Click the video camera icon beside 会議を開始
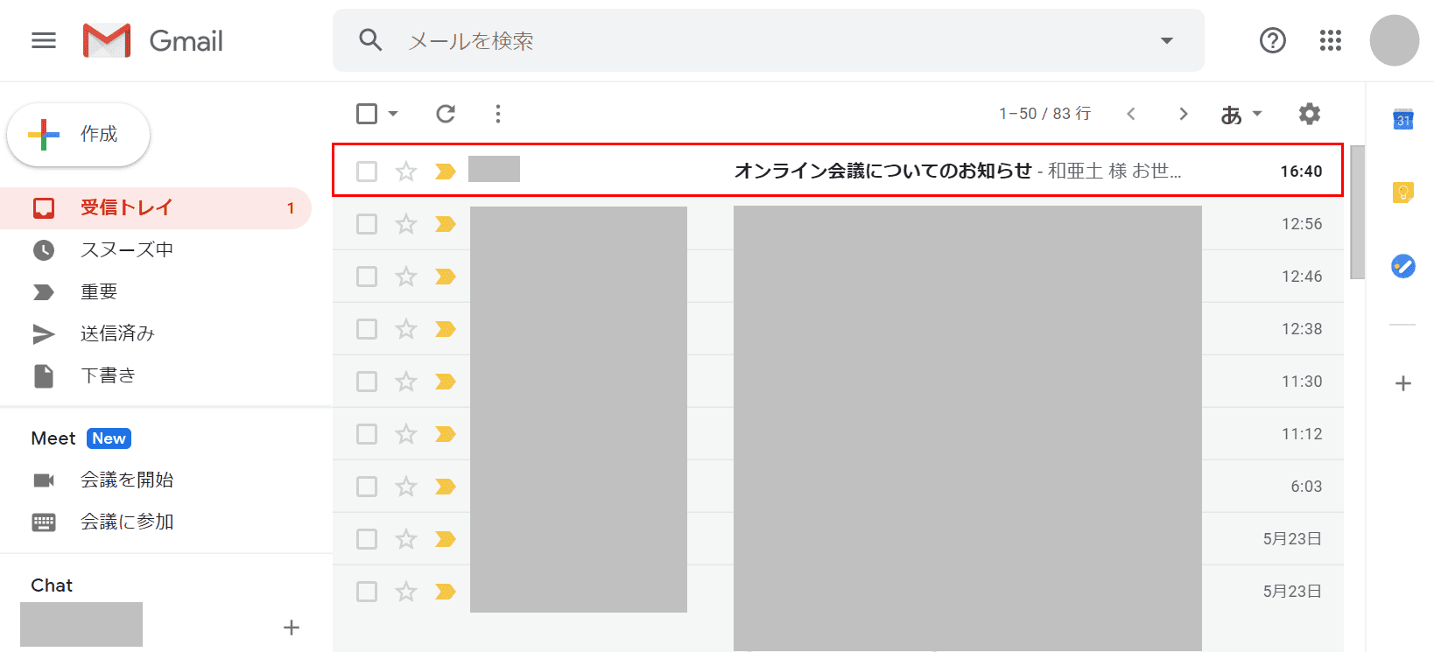The image size is (1434, 652). (44, 480)
